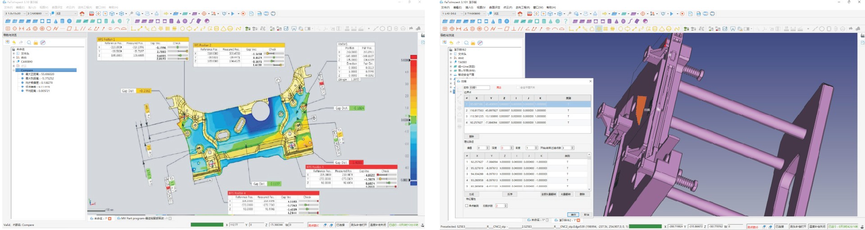
Task: Click the hide-eye icon in right navigation panel
Action: point(480,43)
